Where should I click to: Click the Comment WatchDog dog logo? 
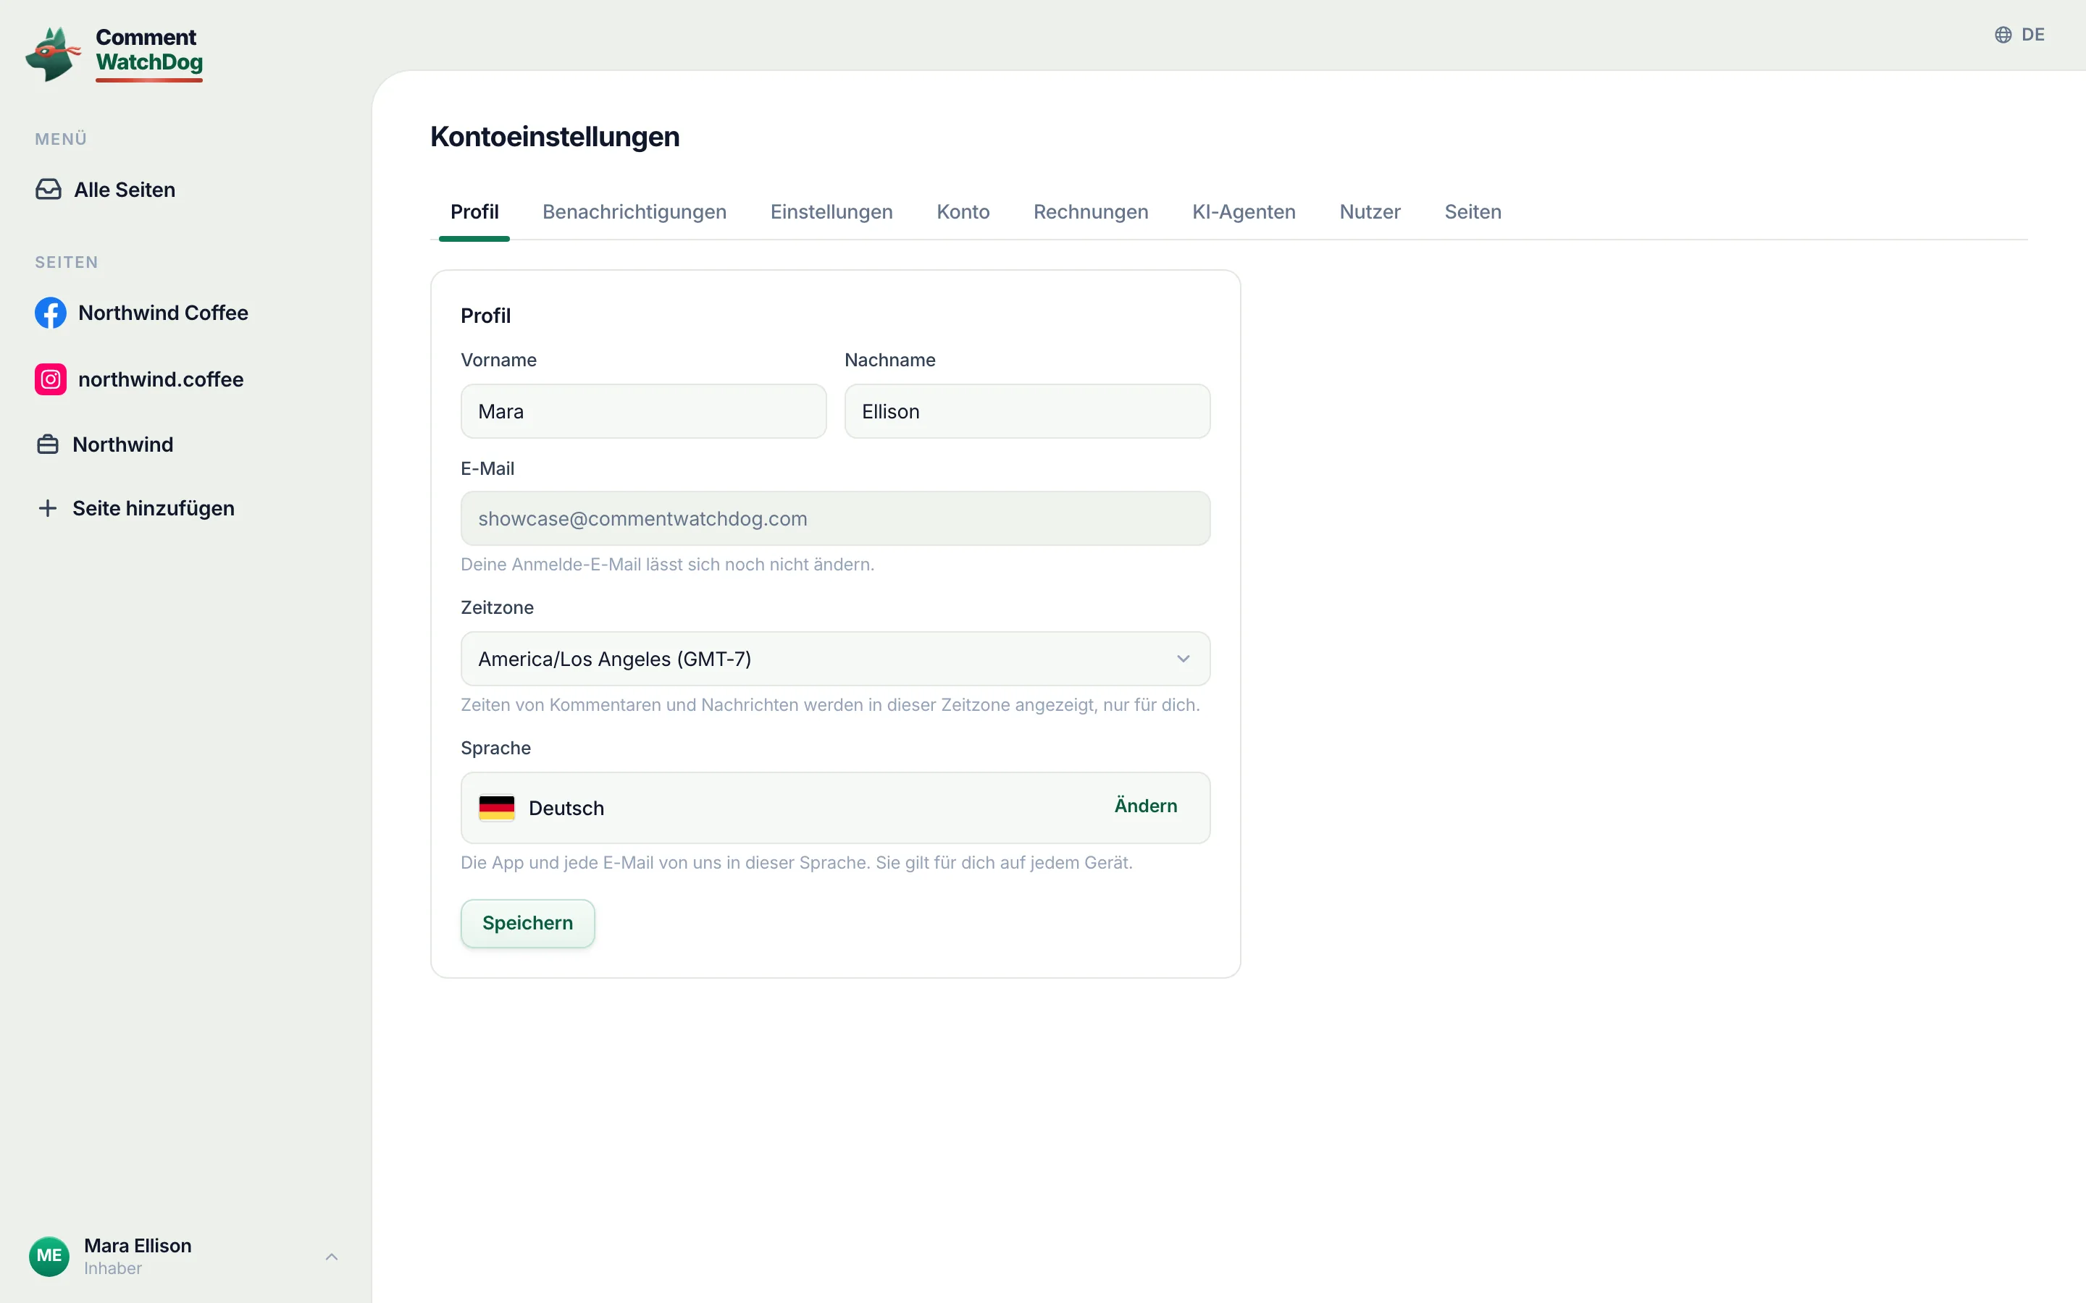click(53, 54)
